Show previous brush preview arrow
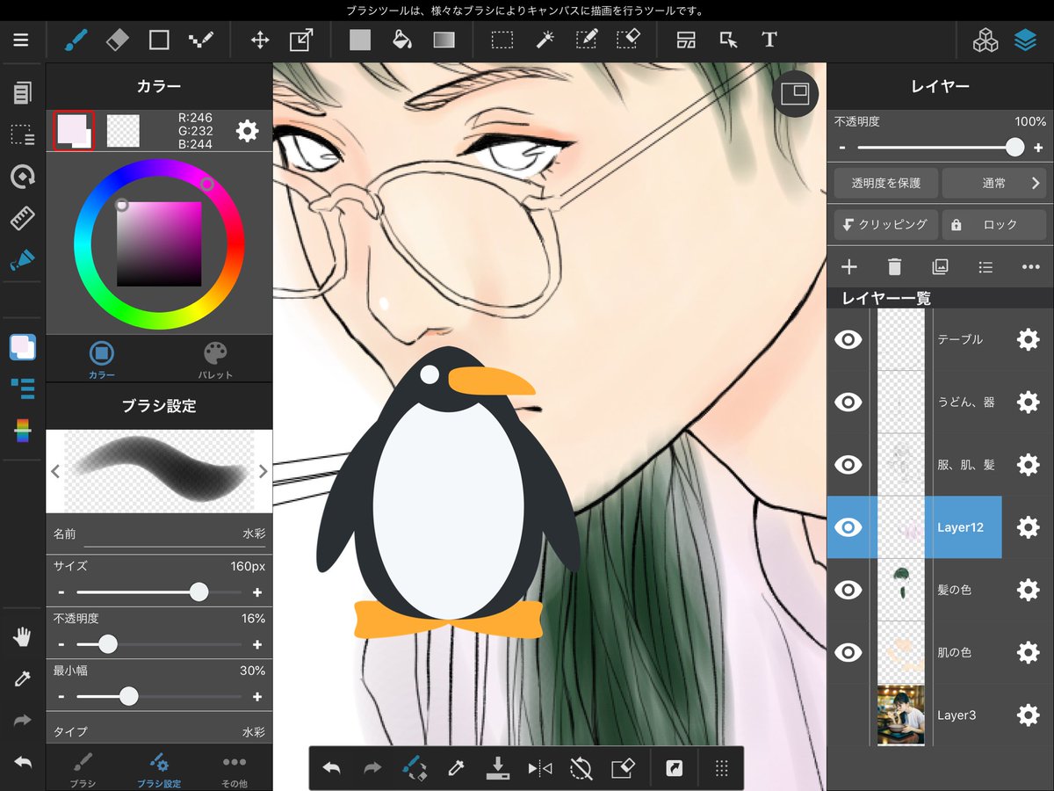The image size is (1054, 791). pos(55,471)
